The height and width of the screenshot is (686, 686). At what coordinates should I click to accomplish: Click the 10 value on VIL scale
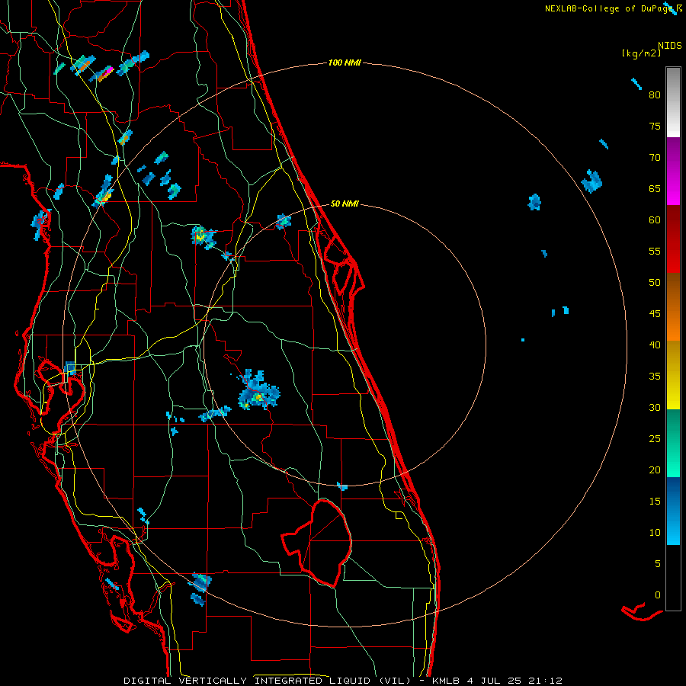655,533
